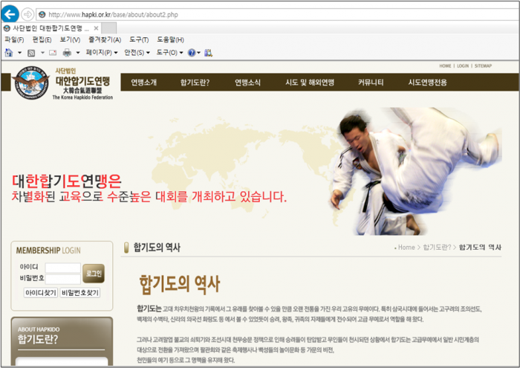Click the first paragraph beginning 합기도는
The width and height of the screenshot is (520, 368).
point(309,314)
